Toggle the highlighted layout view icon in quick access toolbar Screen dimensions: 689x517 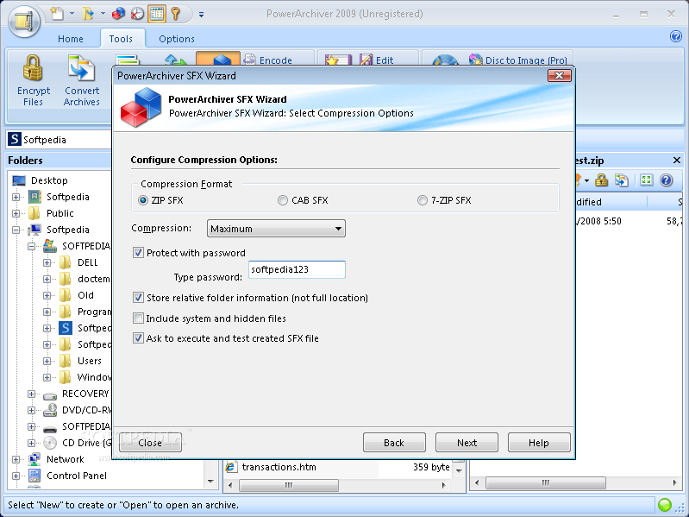(x=157, y=14)
